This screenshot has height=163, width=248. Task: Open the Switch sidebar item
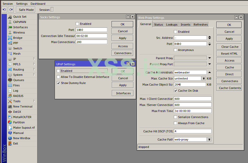[22, 48]
